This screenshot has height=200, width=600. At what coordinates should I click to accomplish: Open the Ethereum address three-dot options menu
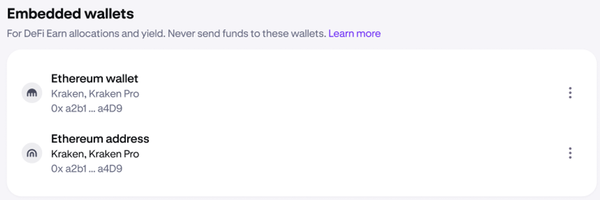tap(570, 153)
